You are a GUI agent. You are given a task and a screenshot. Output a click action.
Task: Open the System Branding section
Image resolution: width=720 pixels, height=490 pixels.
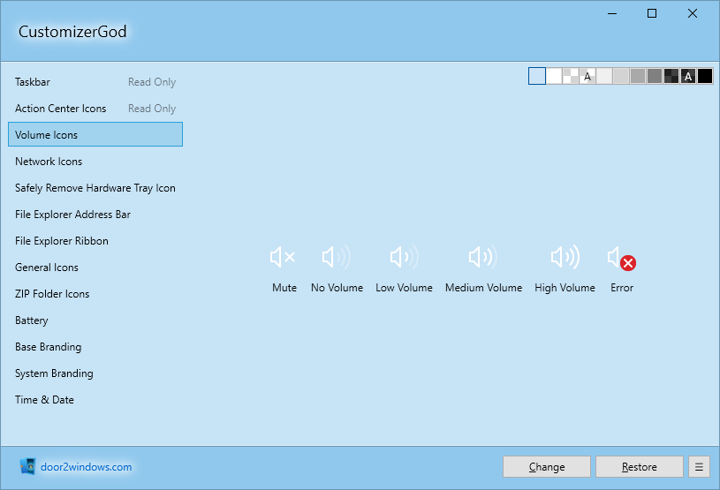95,373
